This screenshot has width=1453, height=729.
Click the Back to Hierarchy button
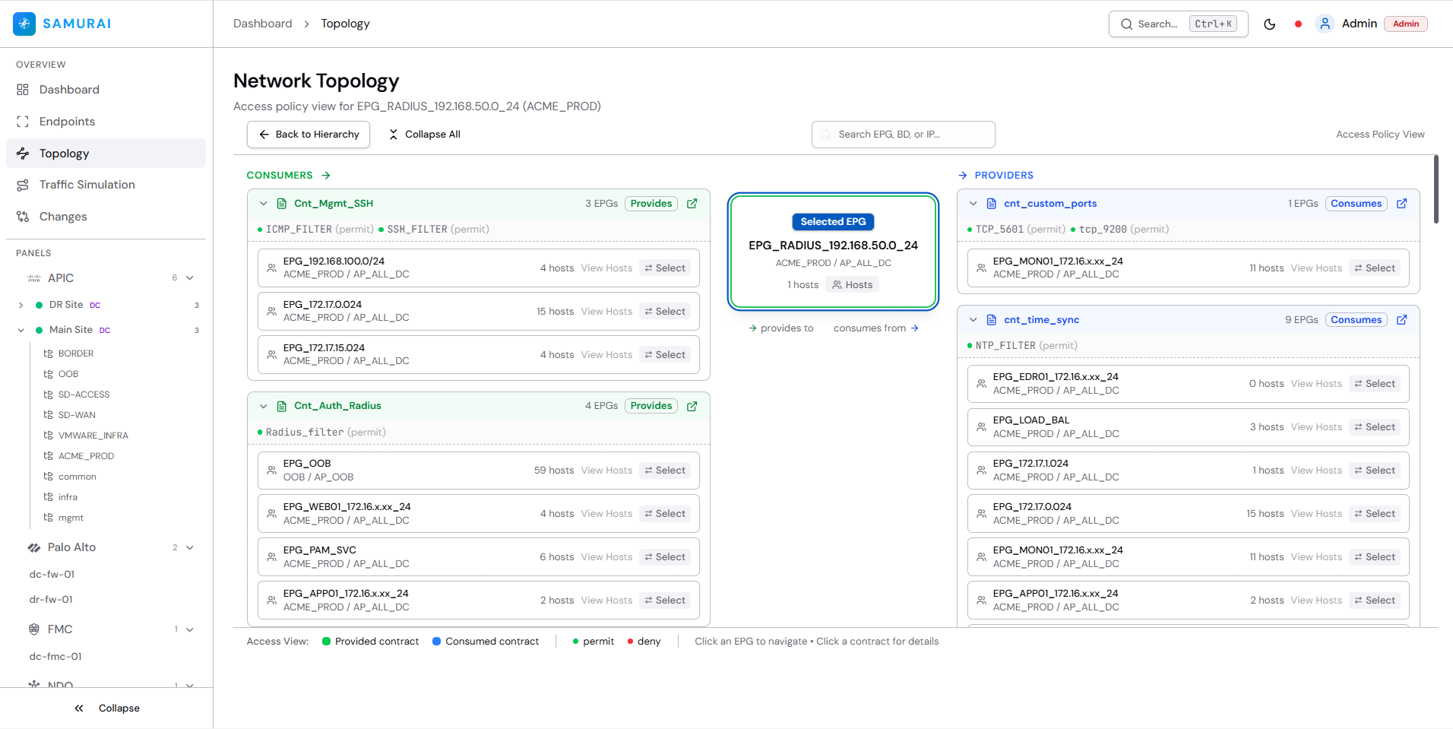(x=308, y=134)
